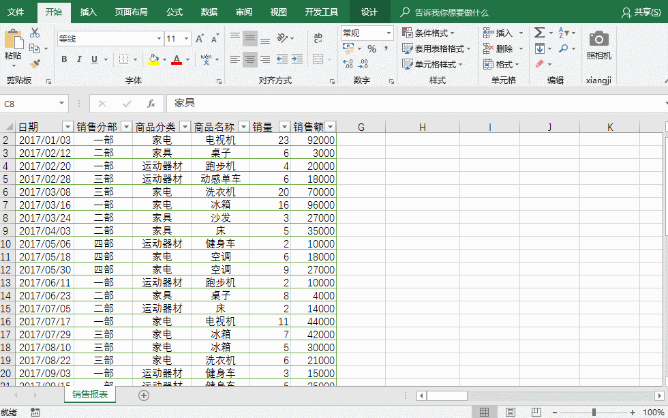
Task: Click the Clear eraser icon
Action: pyautogui.click(x=540, y=64)
